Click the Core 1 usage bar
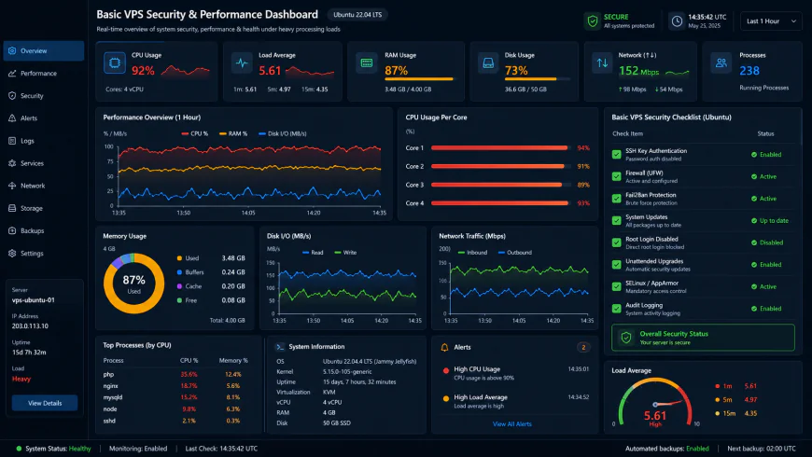Viewport: 812px width, 457px height. 501,148
